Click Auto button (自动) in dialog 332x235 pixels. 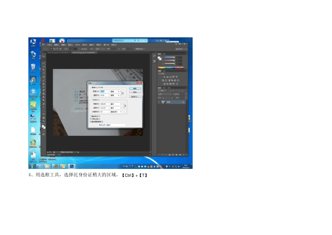(135, 97)
